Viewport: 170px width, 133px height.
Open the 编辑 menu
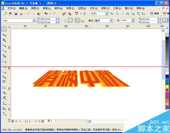click(x=23, y=8)
